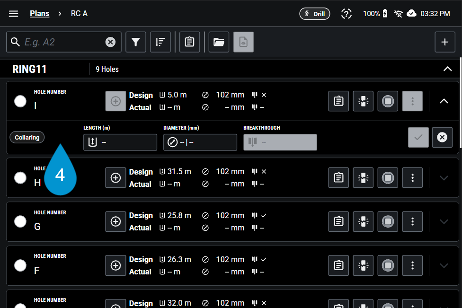This screenshot has width=462, height=308.
Task: Open notes clipboard for hole F
Action: point(338,265)
